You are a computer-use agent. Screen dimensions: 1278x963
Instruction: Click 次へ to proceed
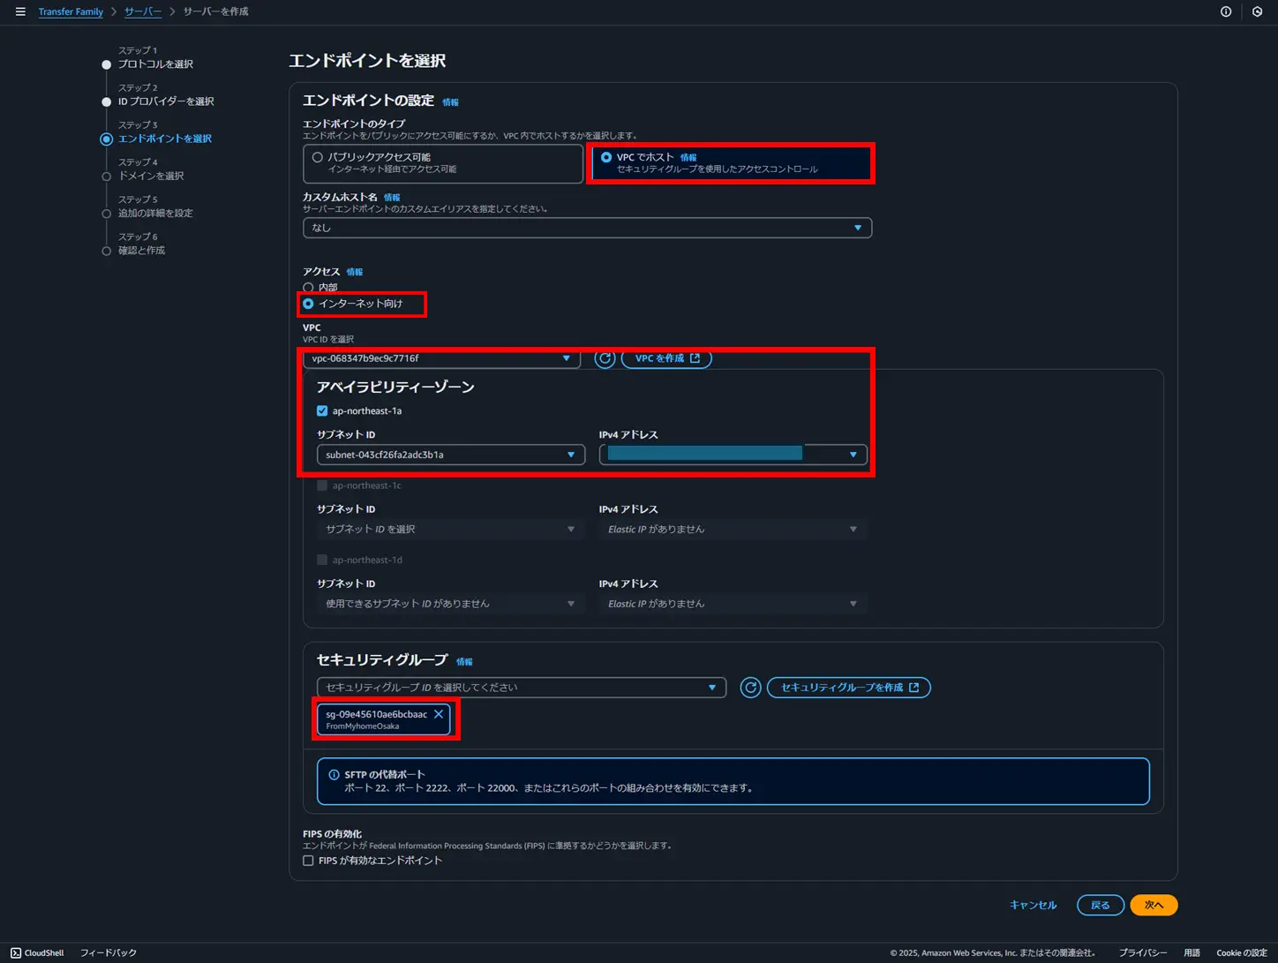click(x=1154, y=905)
